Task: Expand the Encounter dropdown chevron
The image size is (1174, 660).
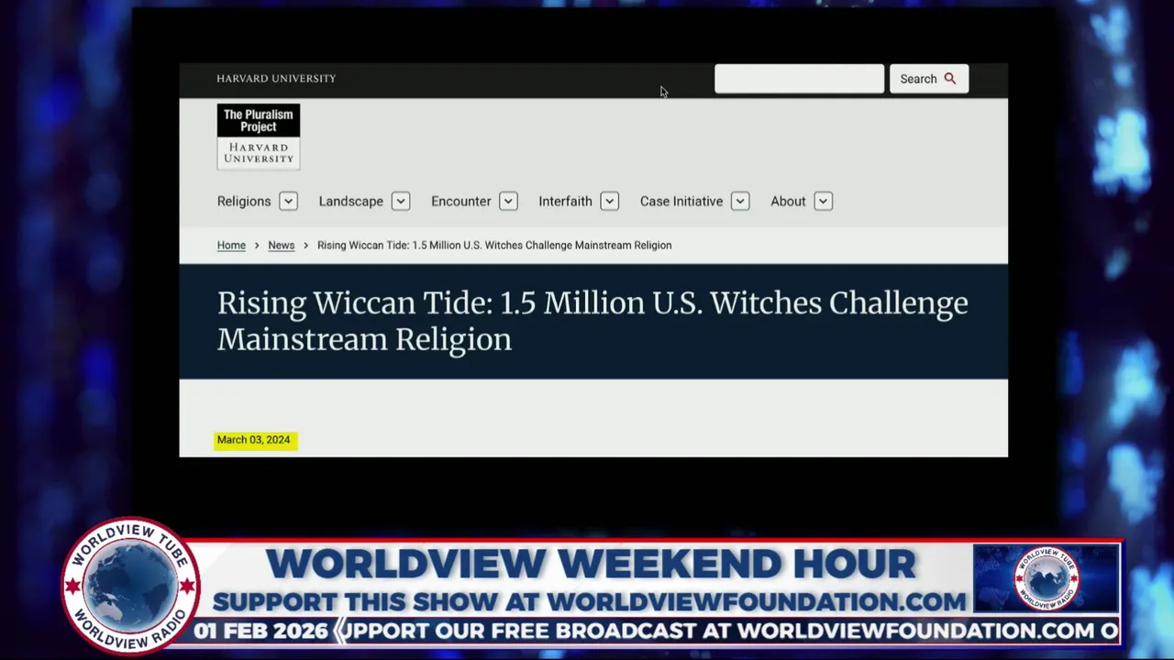Action: point(508,201)
